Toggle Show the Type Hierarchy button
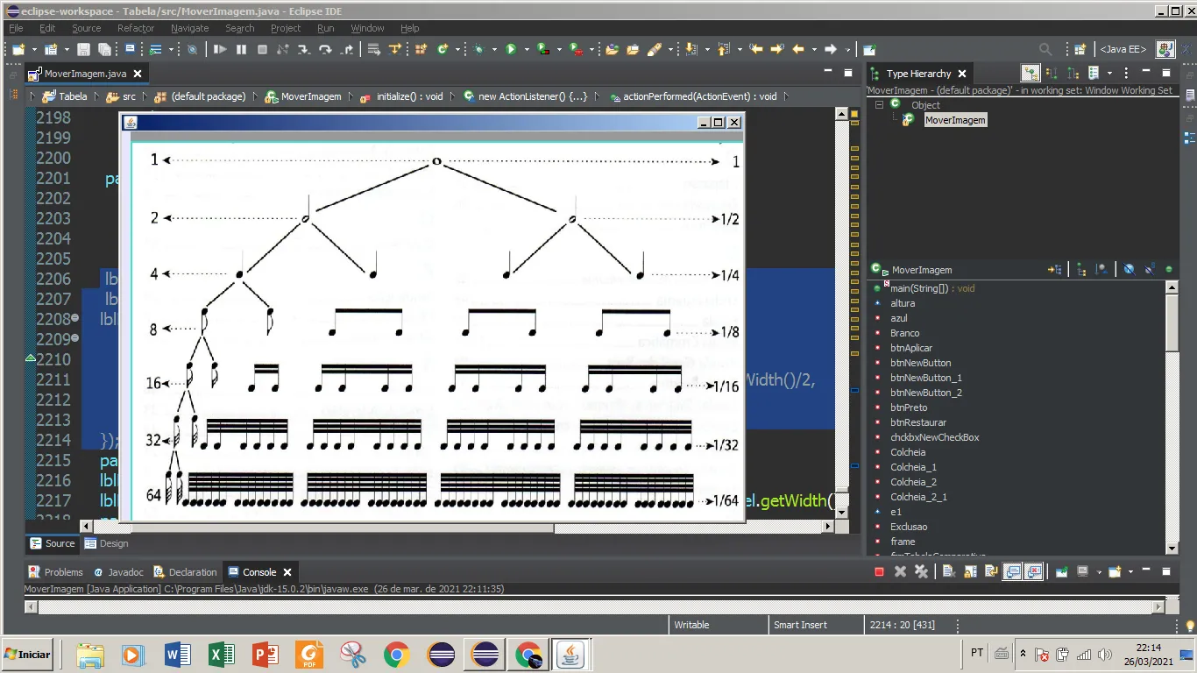Screen dimensions: 1197x673 1031,74
